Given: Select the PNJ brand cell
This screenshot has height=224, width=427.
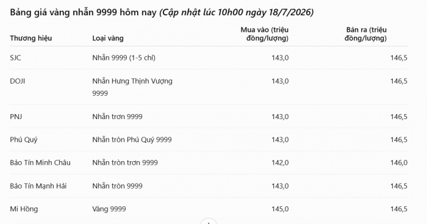Looking at the screenshot, I should coord(16,117).
